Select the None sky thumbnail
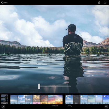This screenshot has width=109, height=109. 4,99
